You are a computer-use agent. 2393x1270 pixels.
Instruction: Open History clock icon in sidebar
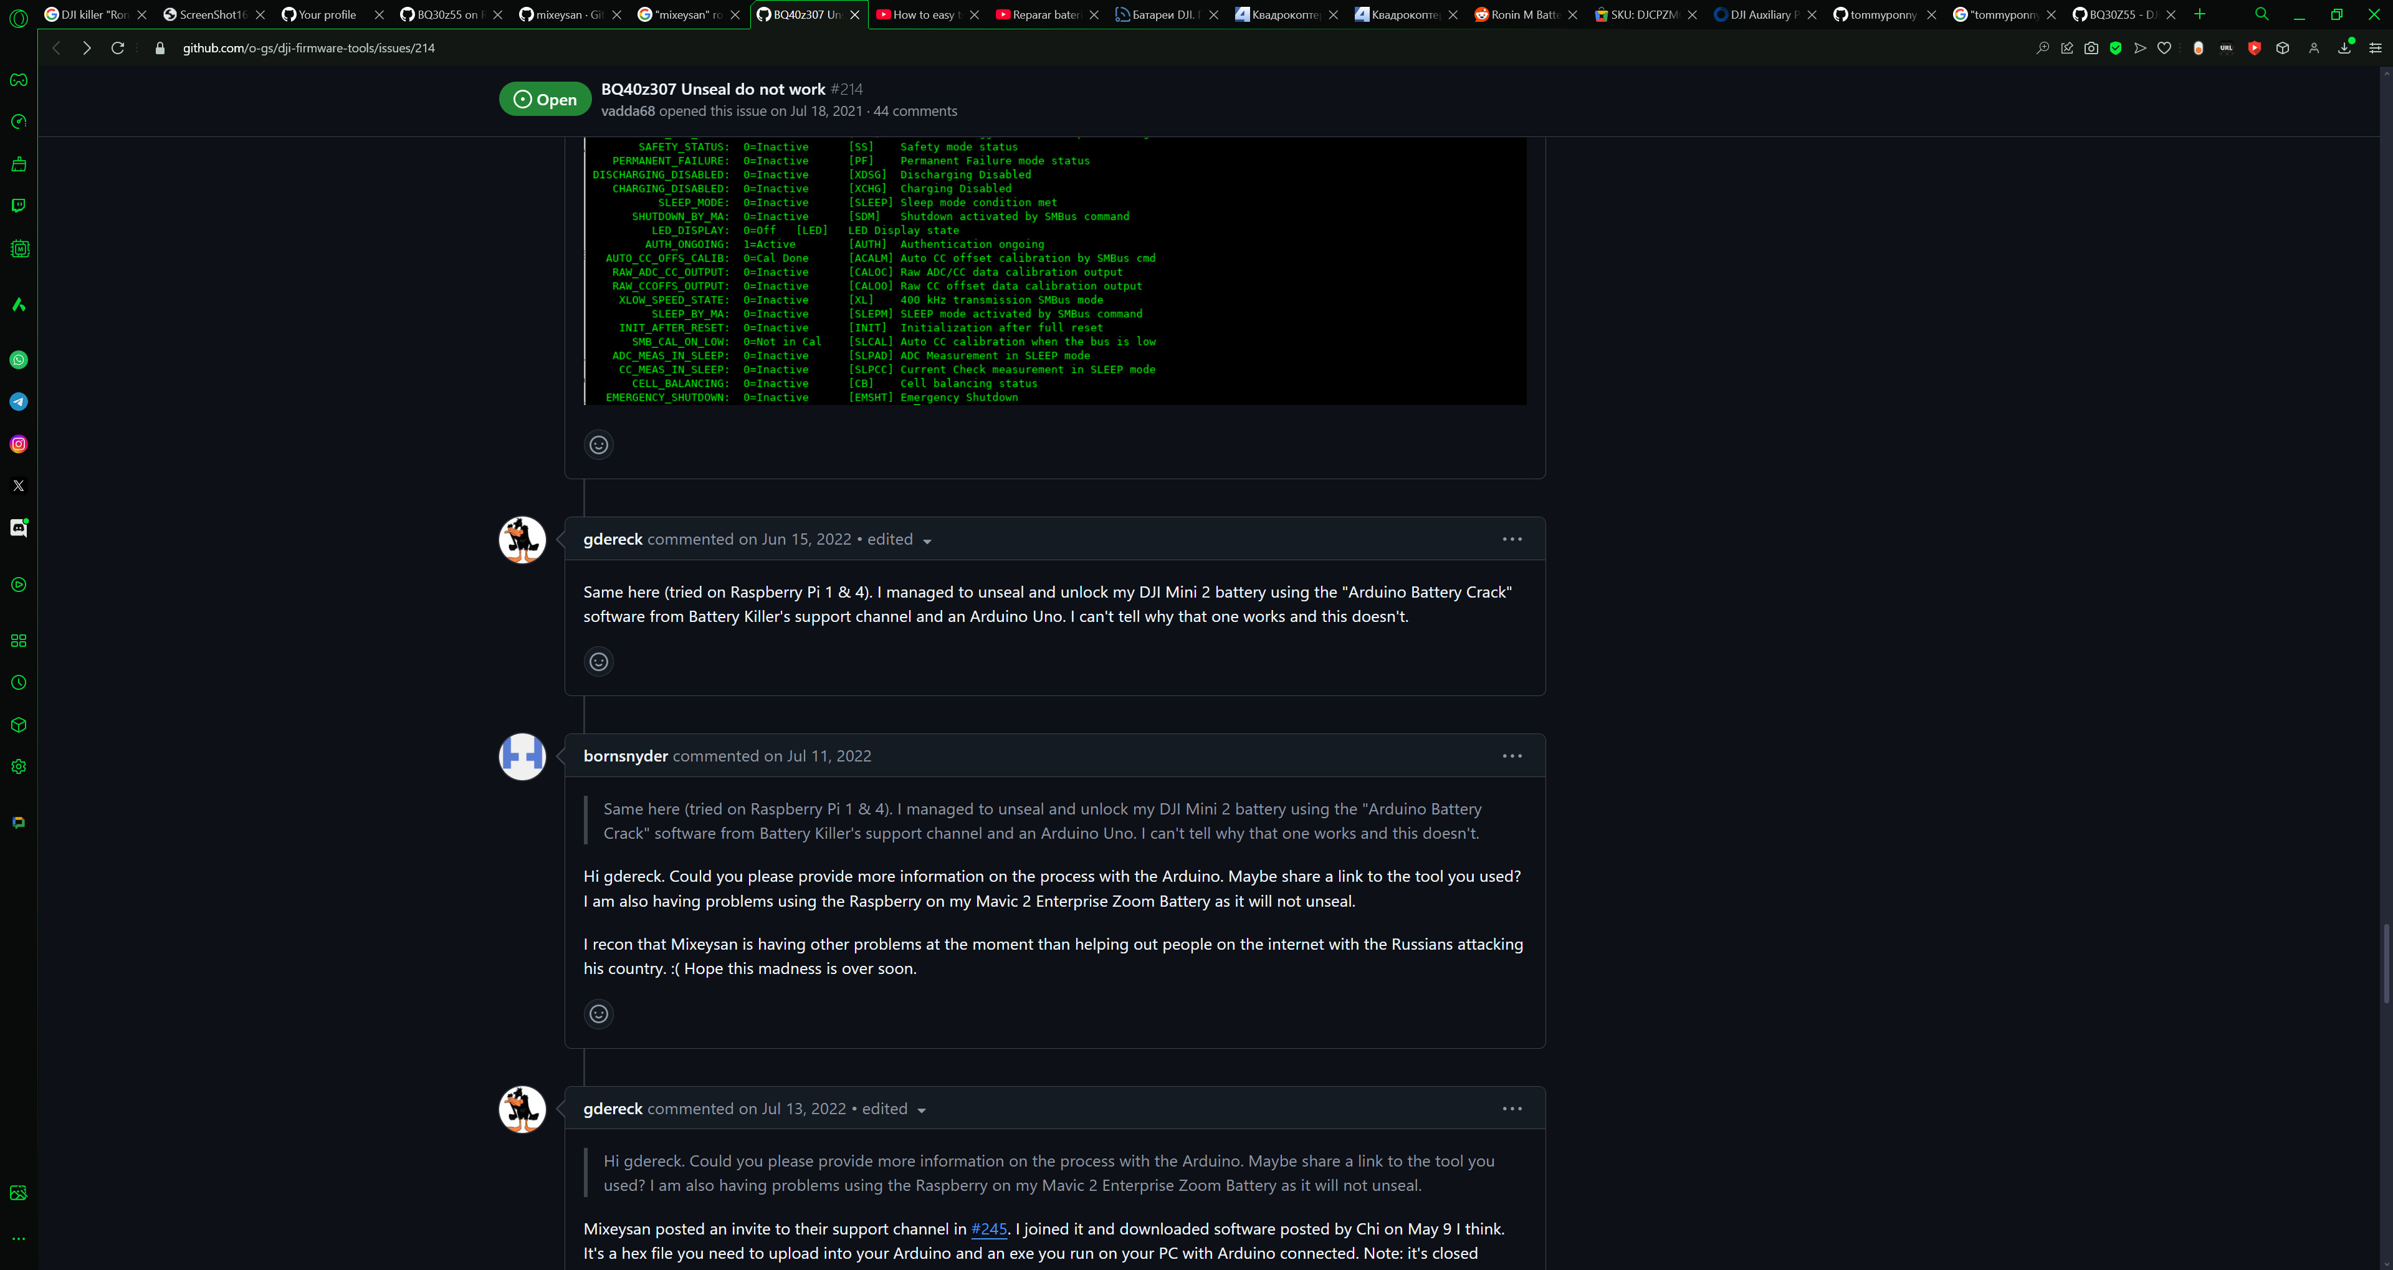point(19,683)
